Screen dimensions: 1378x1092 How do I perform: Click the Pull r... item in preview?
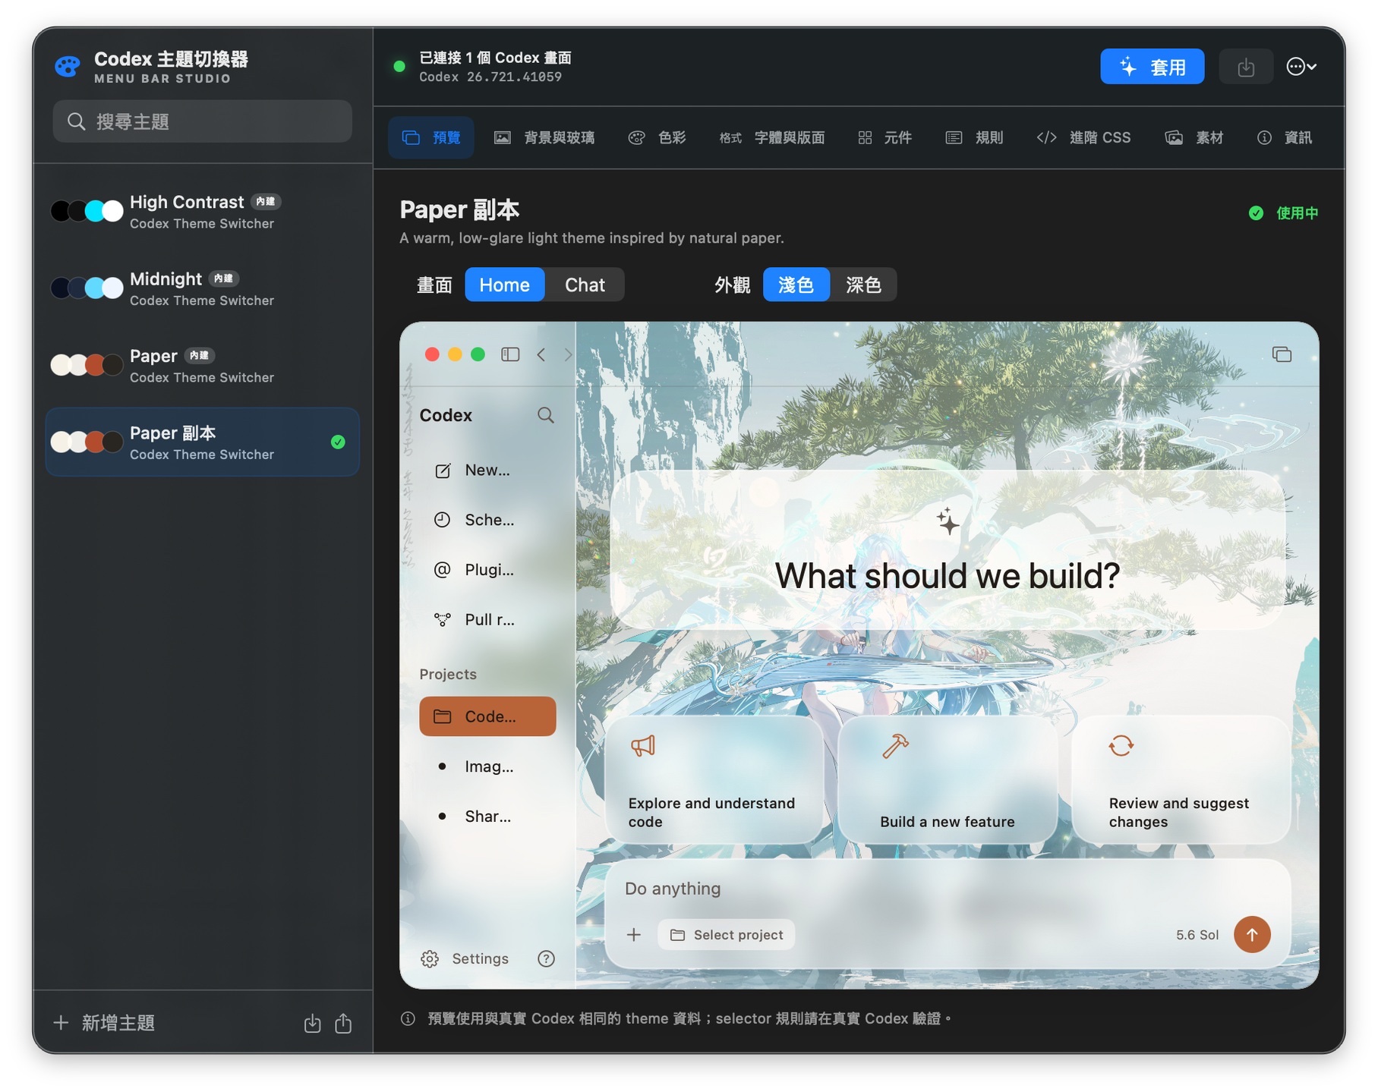[x=487, y=619]
